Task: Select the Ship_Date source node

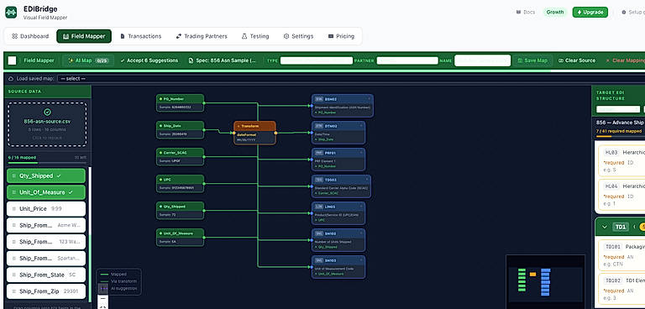Action: 181,130
